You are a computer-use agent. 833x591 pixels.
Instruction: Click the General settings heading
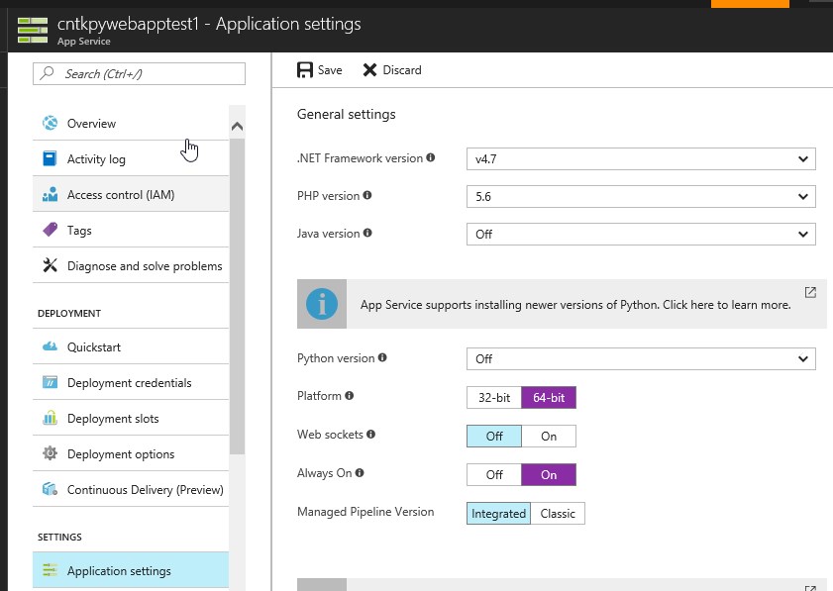[x=347, y=114]
